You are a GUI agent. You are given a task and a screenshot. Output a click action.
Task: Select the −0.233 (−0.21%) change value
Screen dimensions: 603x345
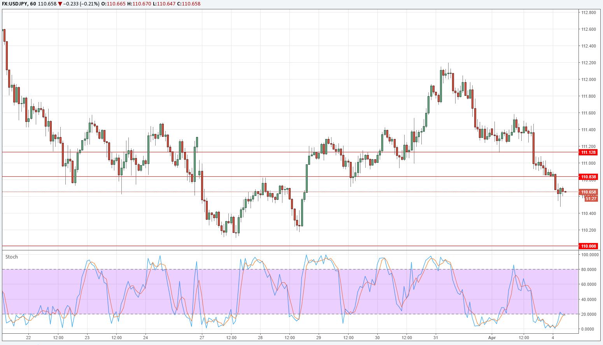[x=81, y=4]
